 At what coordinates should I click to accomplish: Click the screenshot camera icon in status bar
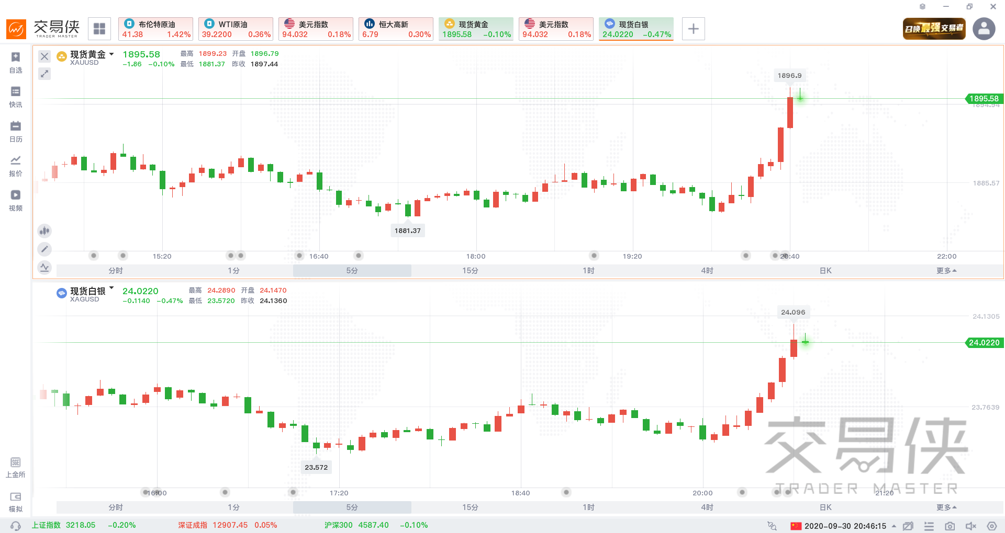[x=950, y=526]
